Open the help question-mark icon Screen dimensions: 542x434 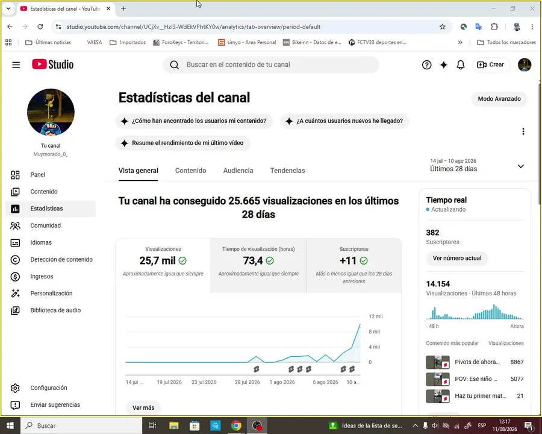pos(426,64)
